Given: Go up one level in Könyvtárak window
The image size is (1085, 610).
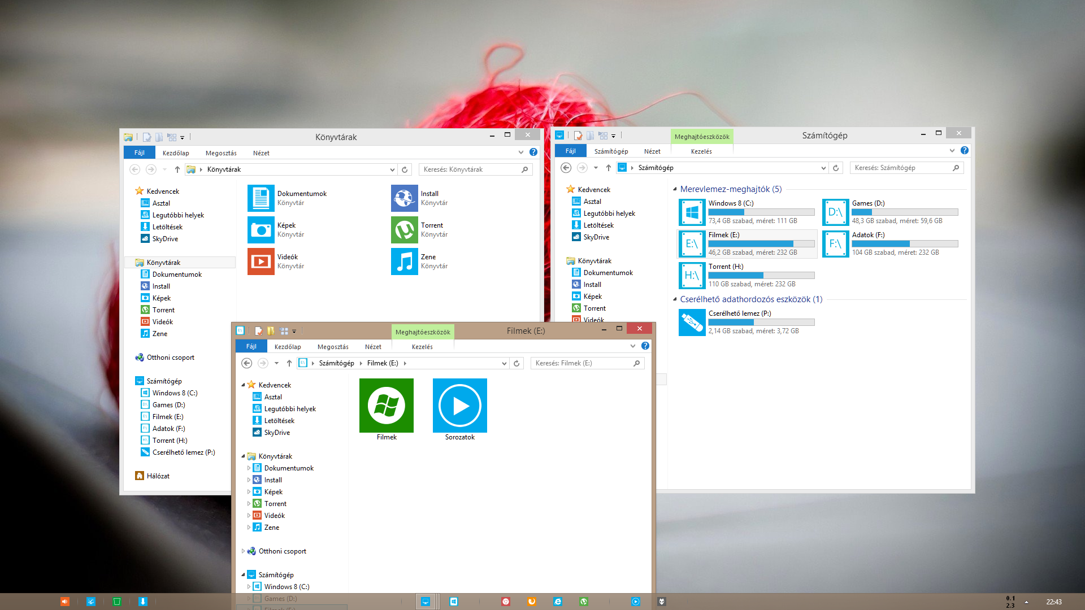Looking at the screenshot, I should point(177,169).
